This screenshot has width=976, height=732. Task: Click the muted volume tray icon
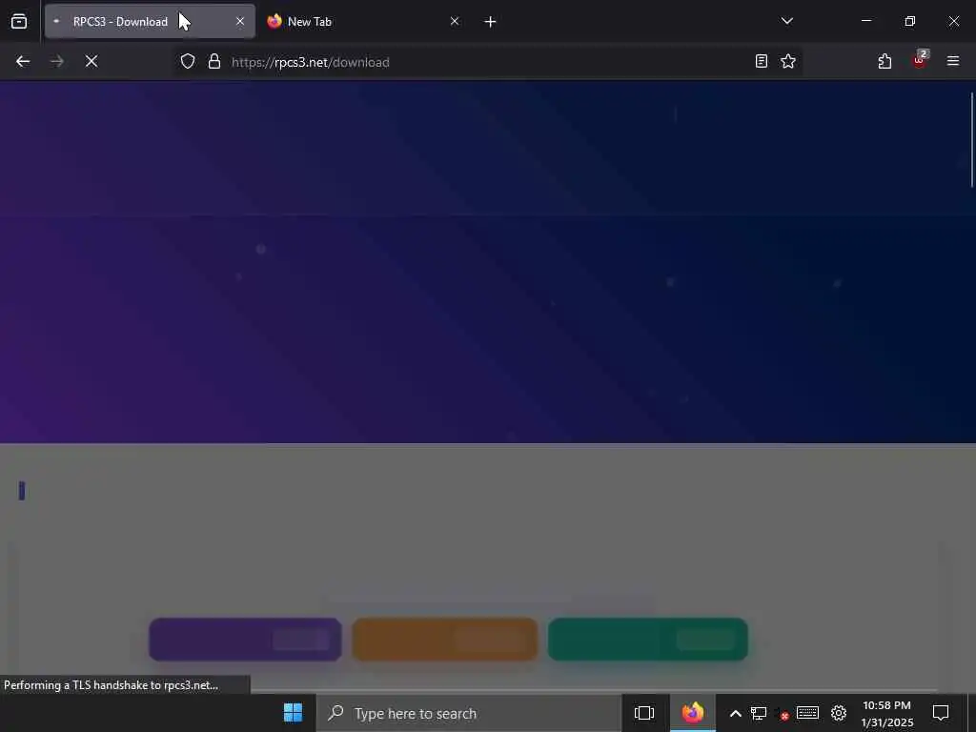click(x=782, y=714)
